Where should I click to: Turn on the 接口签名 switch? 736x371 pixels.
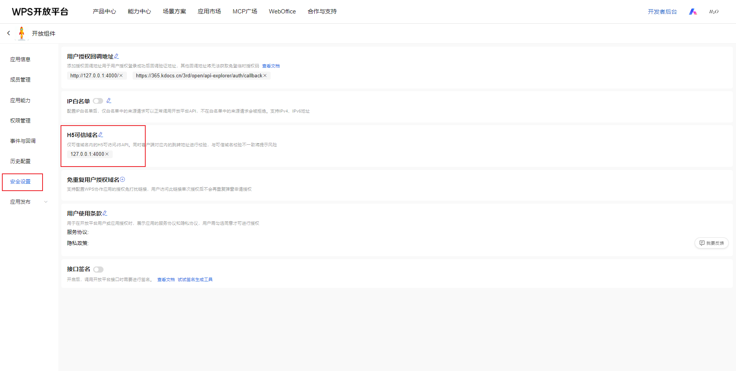click(x=98, y=270)
